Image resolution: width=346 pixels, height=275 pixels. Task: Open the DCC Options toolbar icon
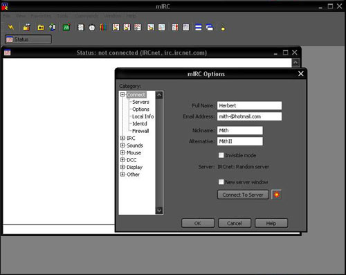coord(138,28)
